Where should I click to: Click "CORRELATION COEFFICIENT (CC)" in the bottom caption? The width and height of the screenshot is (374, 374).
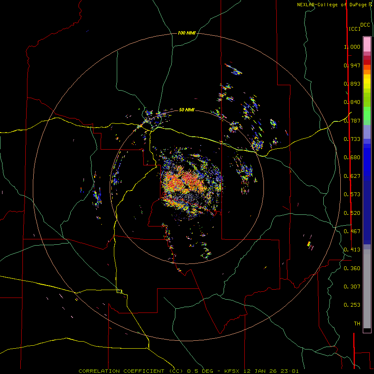click(131, 371)
